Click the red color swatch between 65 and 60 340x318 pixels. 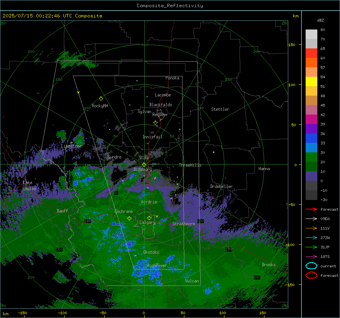[311, 53]
